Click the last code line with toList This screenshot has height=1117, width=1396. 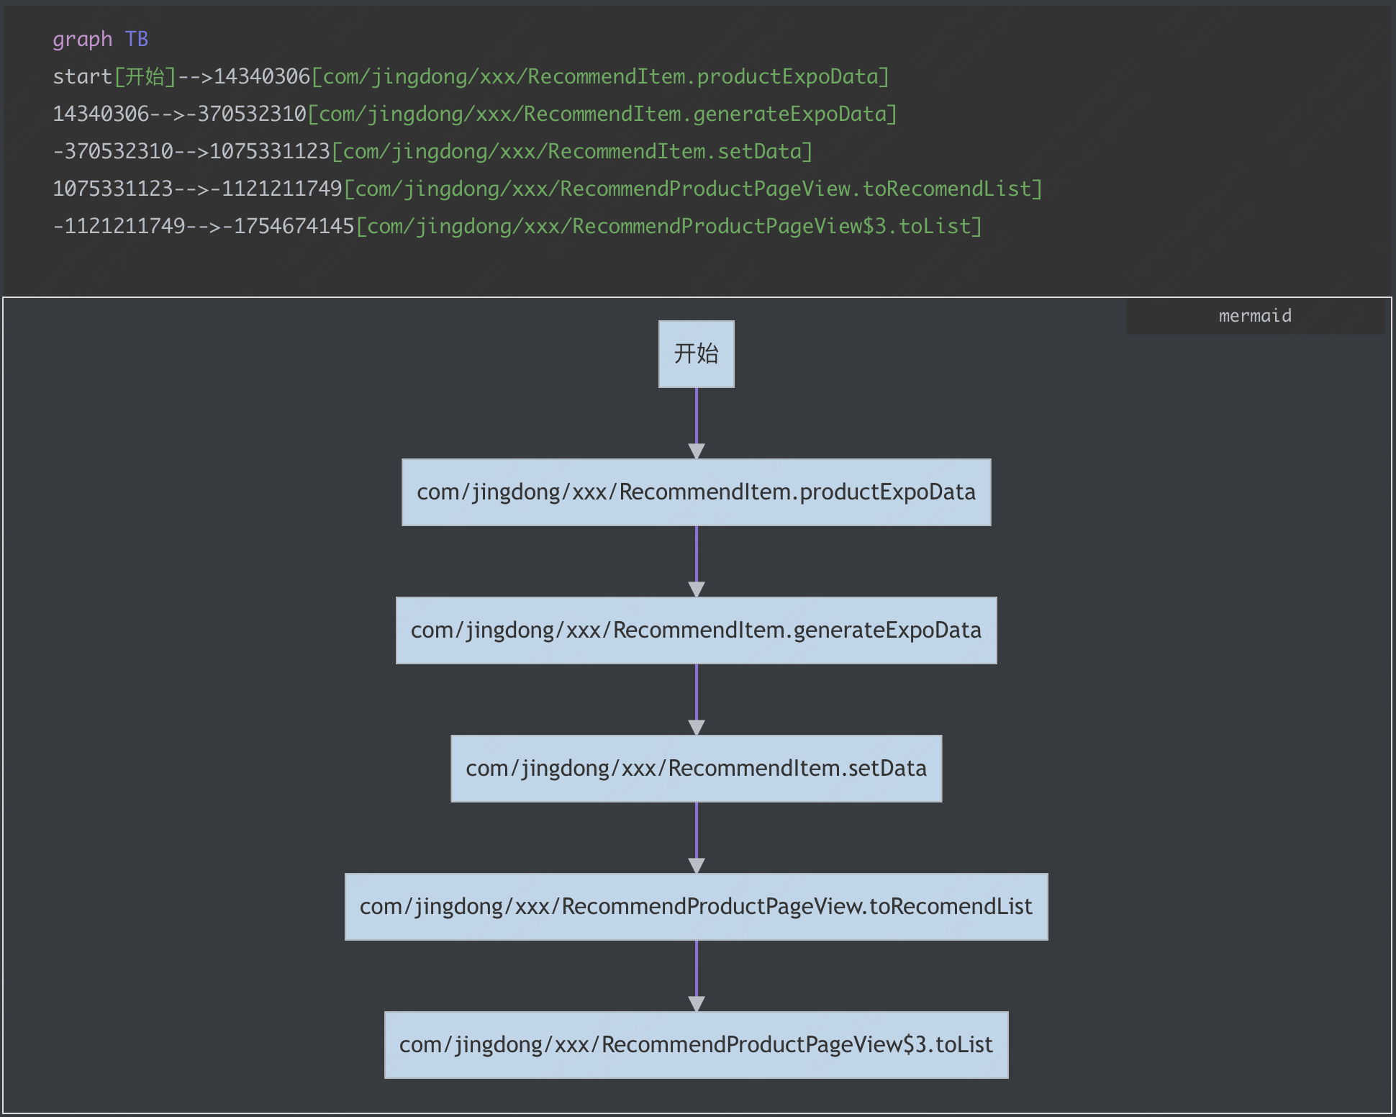click(x=517, y=226)
